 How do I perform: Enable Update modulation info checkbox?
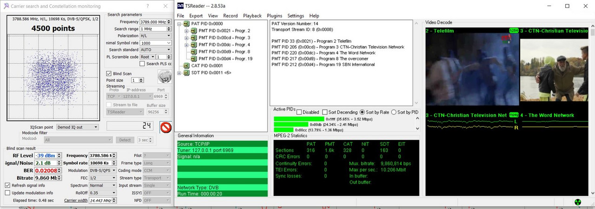coord(7,193)
